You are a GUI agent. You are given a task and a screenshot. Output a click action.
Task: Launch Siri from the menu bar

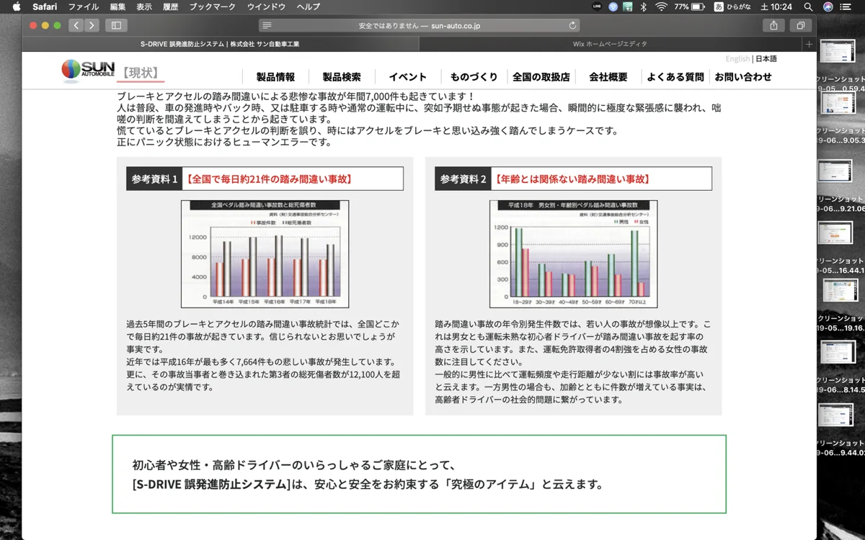(x=828, y=6)
